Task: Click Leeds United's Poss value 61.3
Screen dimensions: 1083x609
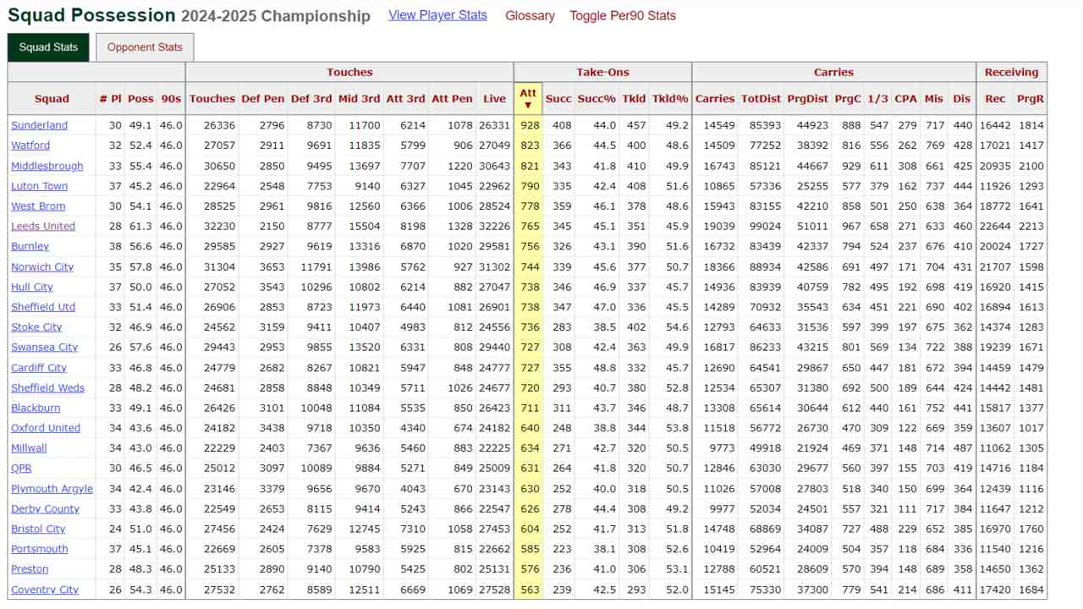Action: click(140, 226)
